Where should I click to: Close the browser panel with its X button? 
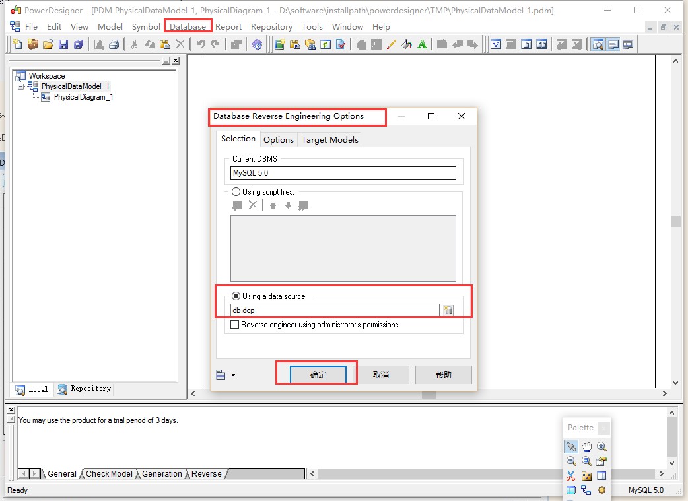[x=176, y=61]
